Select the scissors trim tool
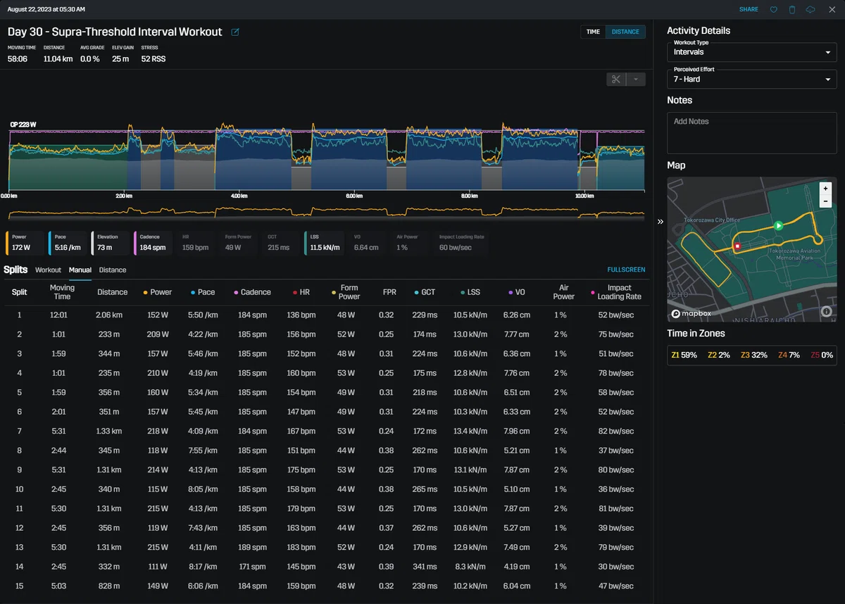845x604 pixels. point(616,80)
